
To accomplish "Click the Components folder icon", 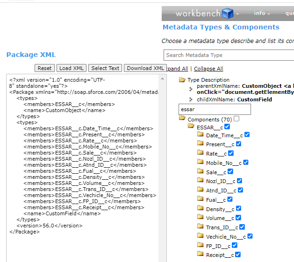I will click(x=182, y=118).
